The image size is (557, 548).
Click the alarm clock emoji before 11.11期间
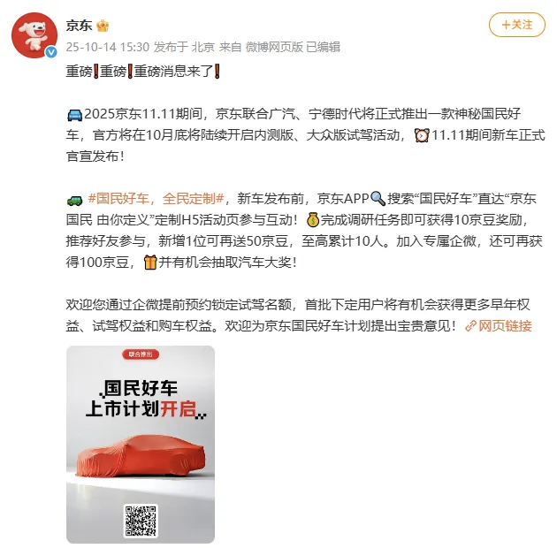[x=422, y=135]
